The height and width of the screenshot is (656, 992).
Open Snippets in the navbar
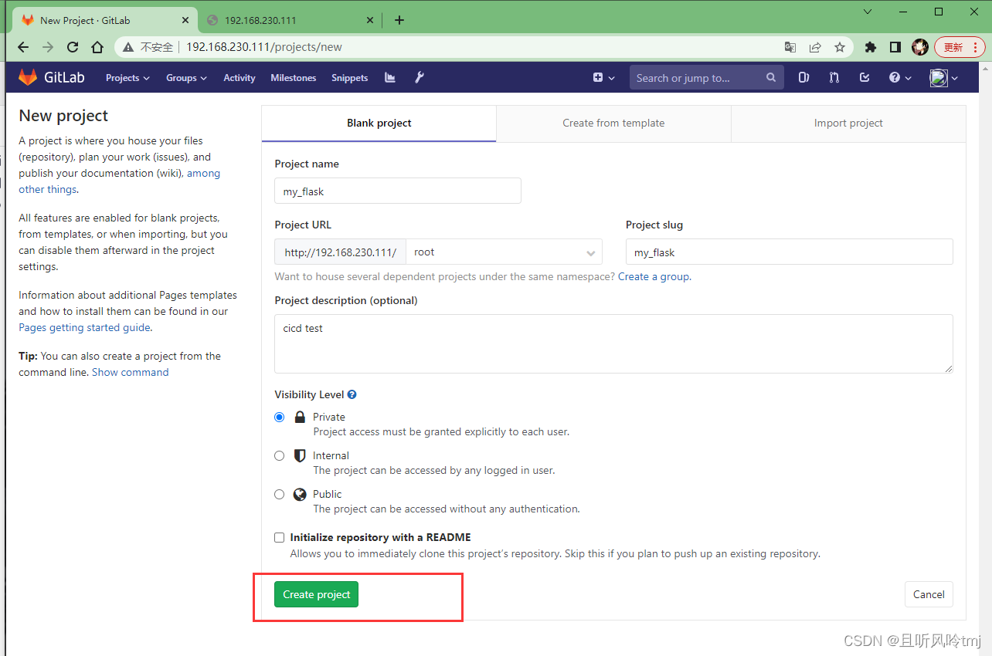pyautogui.click(x=350, y=77)
